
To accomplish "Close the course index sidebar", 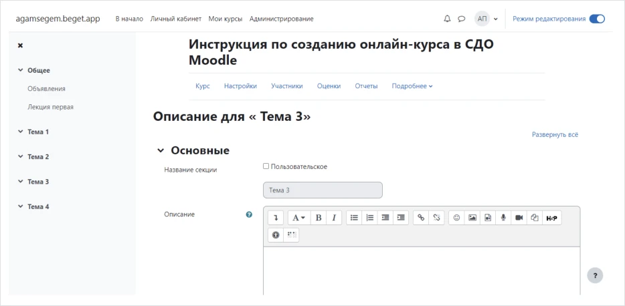I will click(20, 45).
